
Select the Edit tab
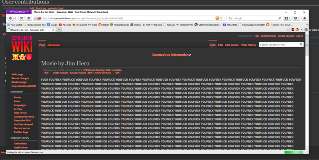221,45
